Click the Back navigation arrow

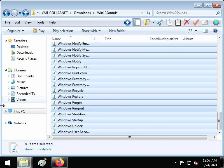[6, 13]
